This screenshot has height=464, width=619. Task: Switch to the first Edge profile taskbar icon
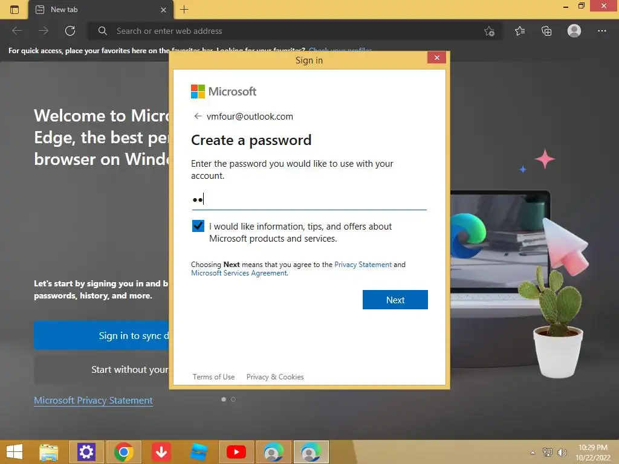[x=274, y=452]
